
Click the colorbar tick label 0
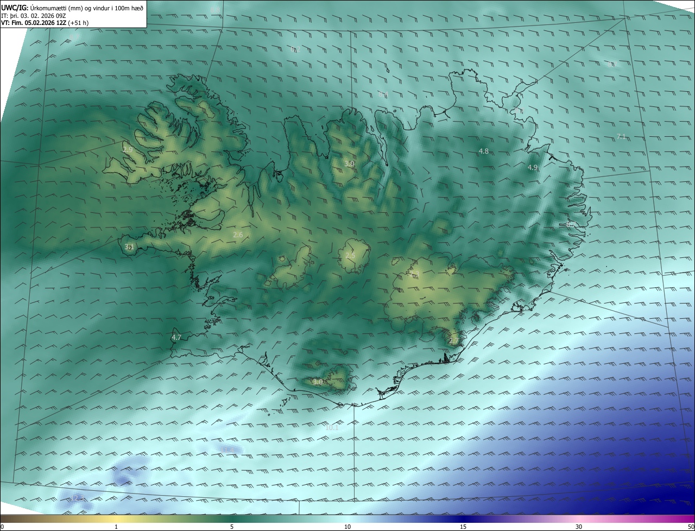2,527
